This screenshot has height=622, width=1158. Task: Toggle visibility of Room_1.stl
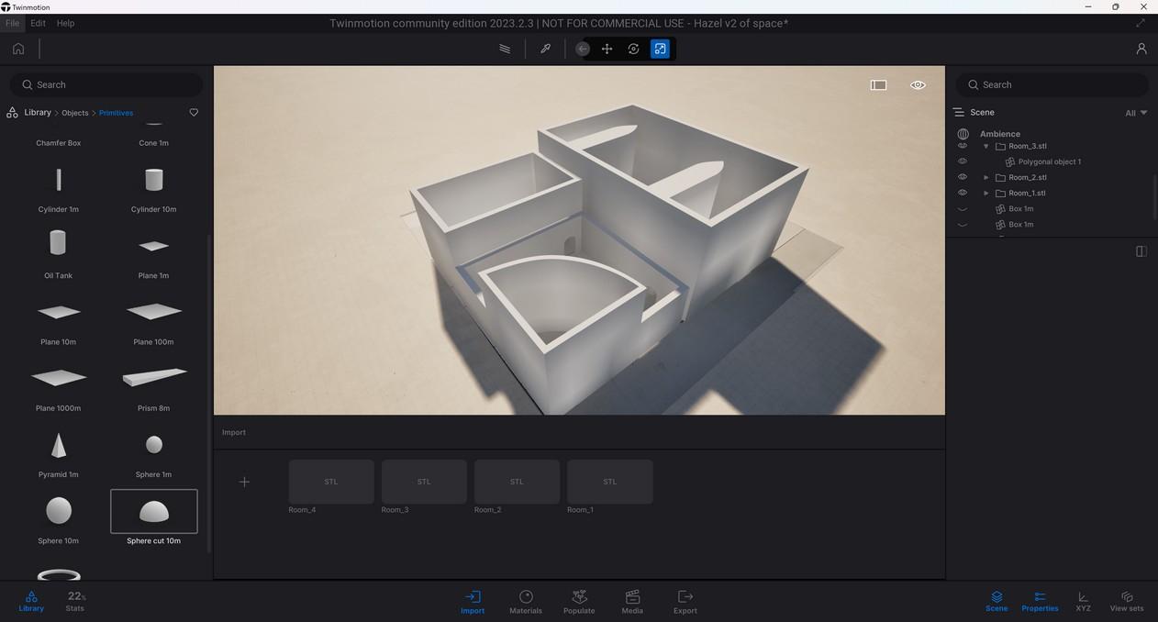click(963, 193)
